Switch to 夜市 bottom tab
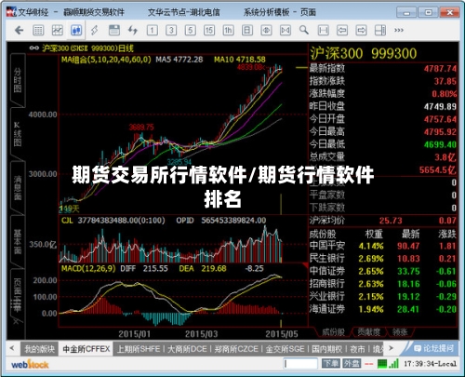Image resolution: width=465 pixels, height=377 pixels. point(357,349)
